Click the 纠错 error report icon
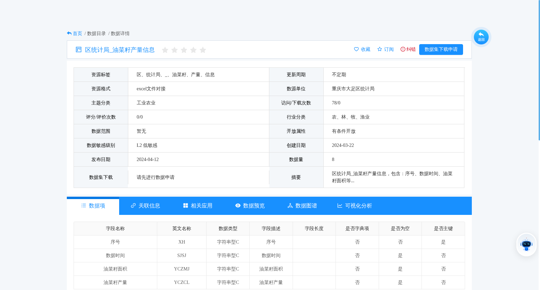This screenshot has width=540, height=290. pos(403,49)
